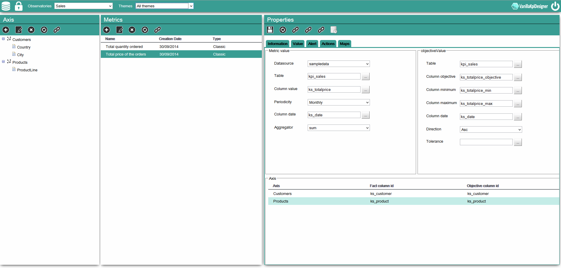Click the VanillaKpiDesigner logo
The image size is (561, 268).
[x=530, y=6]
